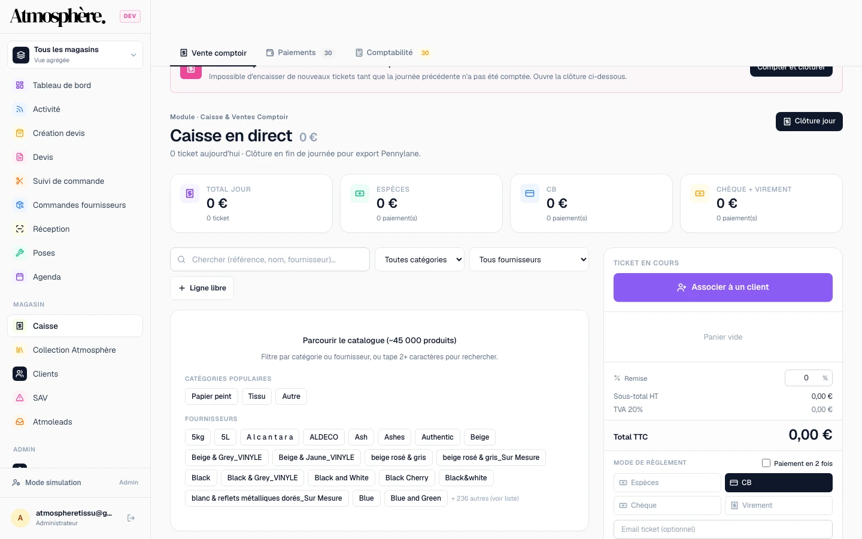Image resolution: width=862 pixels, height=539 pixels.
Task: Click the Poses wrench icon
Action: (x=20, y=253)
